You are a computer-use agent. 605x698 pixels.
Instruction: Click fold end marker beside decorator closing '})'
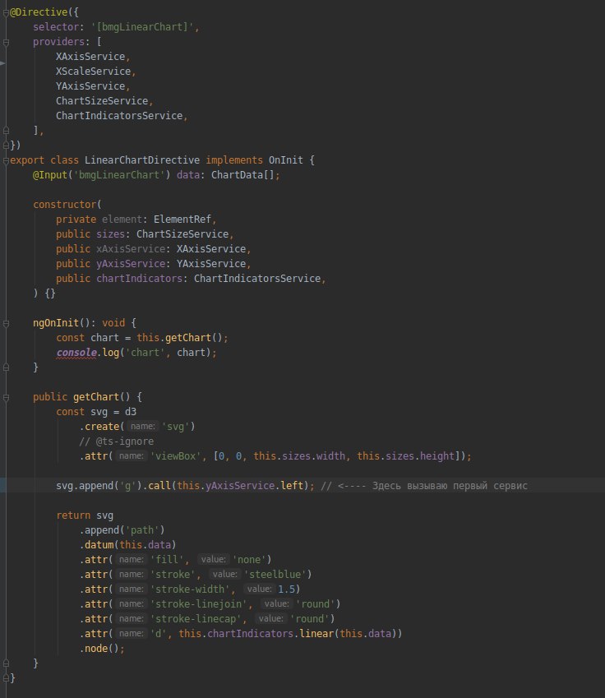(x=6, y=146)
